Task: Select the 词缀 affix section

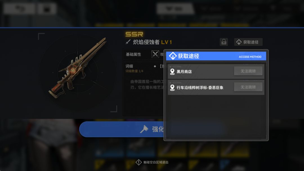Action: click(x=129, y=66)
